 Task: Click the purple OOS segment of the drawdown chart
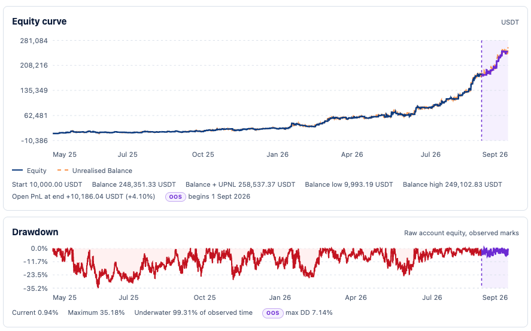(x=494, y=252)
